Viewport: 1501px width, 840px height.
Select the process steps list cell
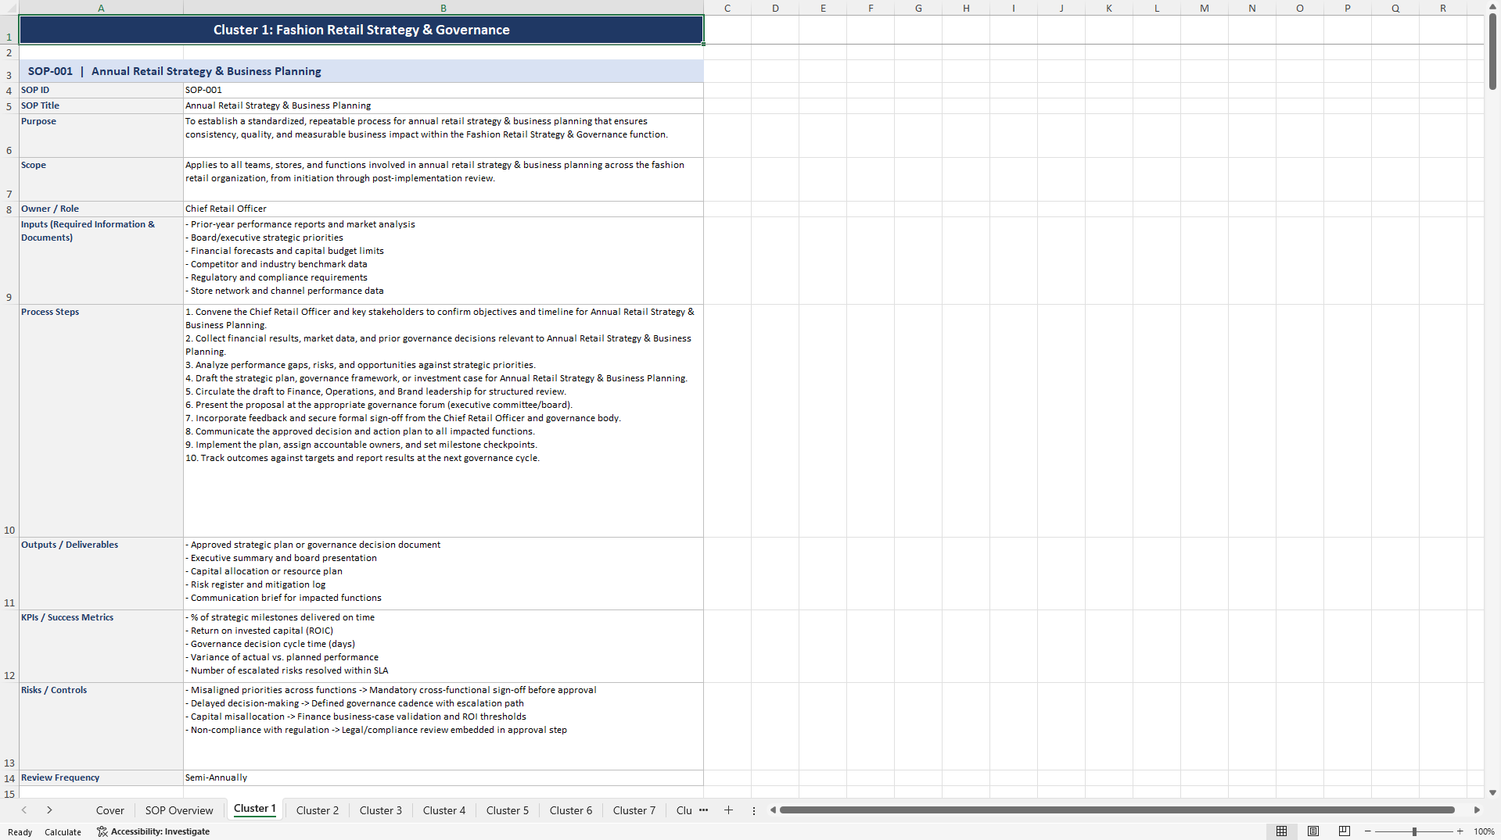[443, 420]
